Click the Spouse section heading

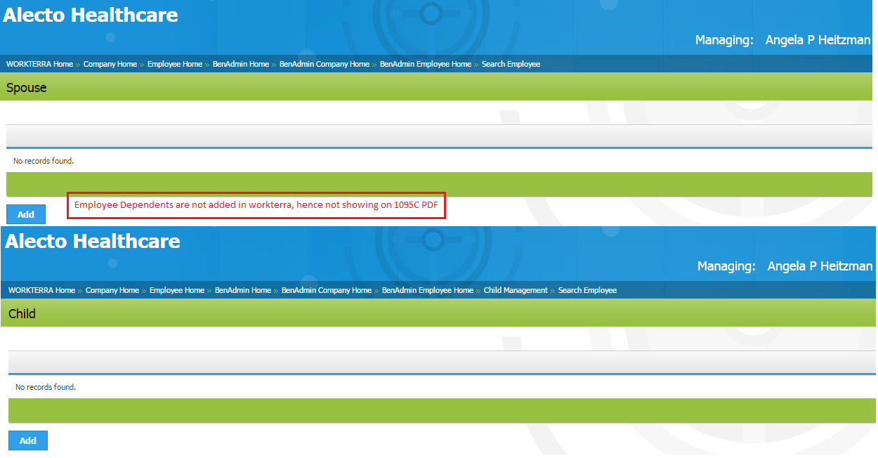tap(27, 88)
